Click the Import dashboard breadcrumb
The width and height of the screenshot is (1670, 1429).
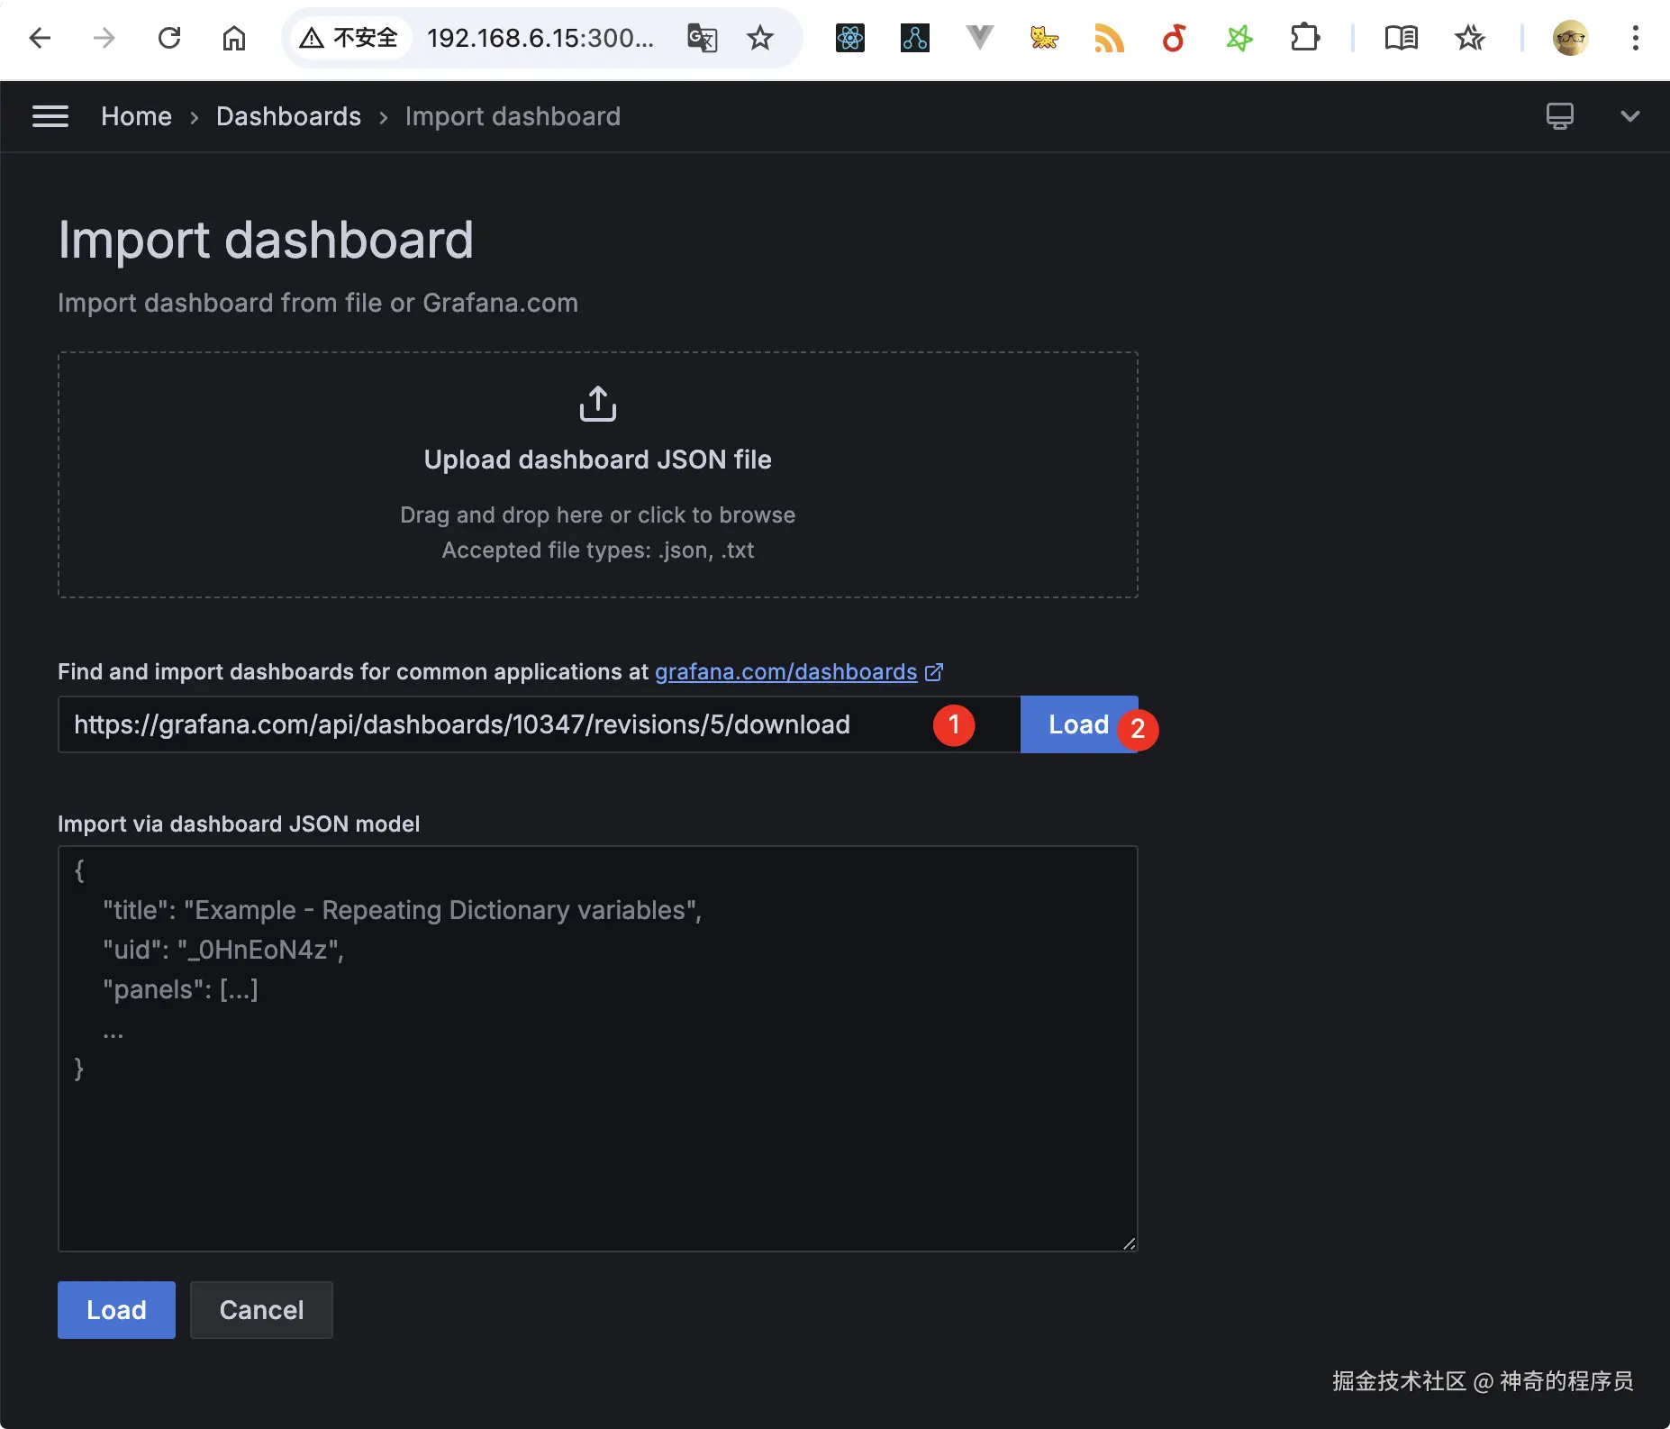coord(513,116)
